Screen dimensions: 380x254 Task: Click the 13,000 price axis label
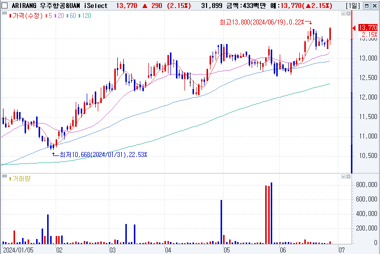point(368,58)
